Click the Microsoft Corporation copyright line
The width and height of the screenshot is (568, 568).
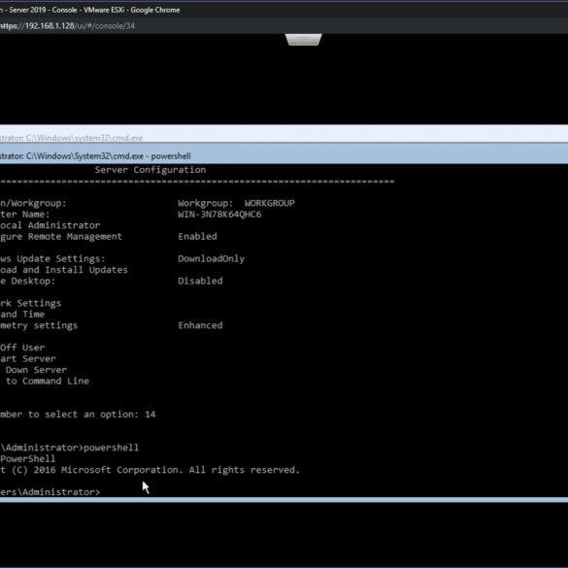pyautogui.click(x=150, y=470)
